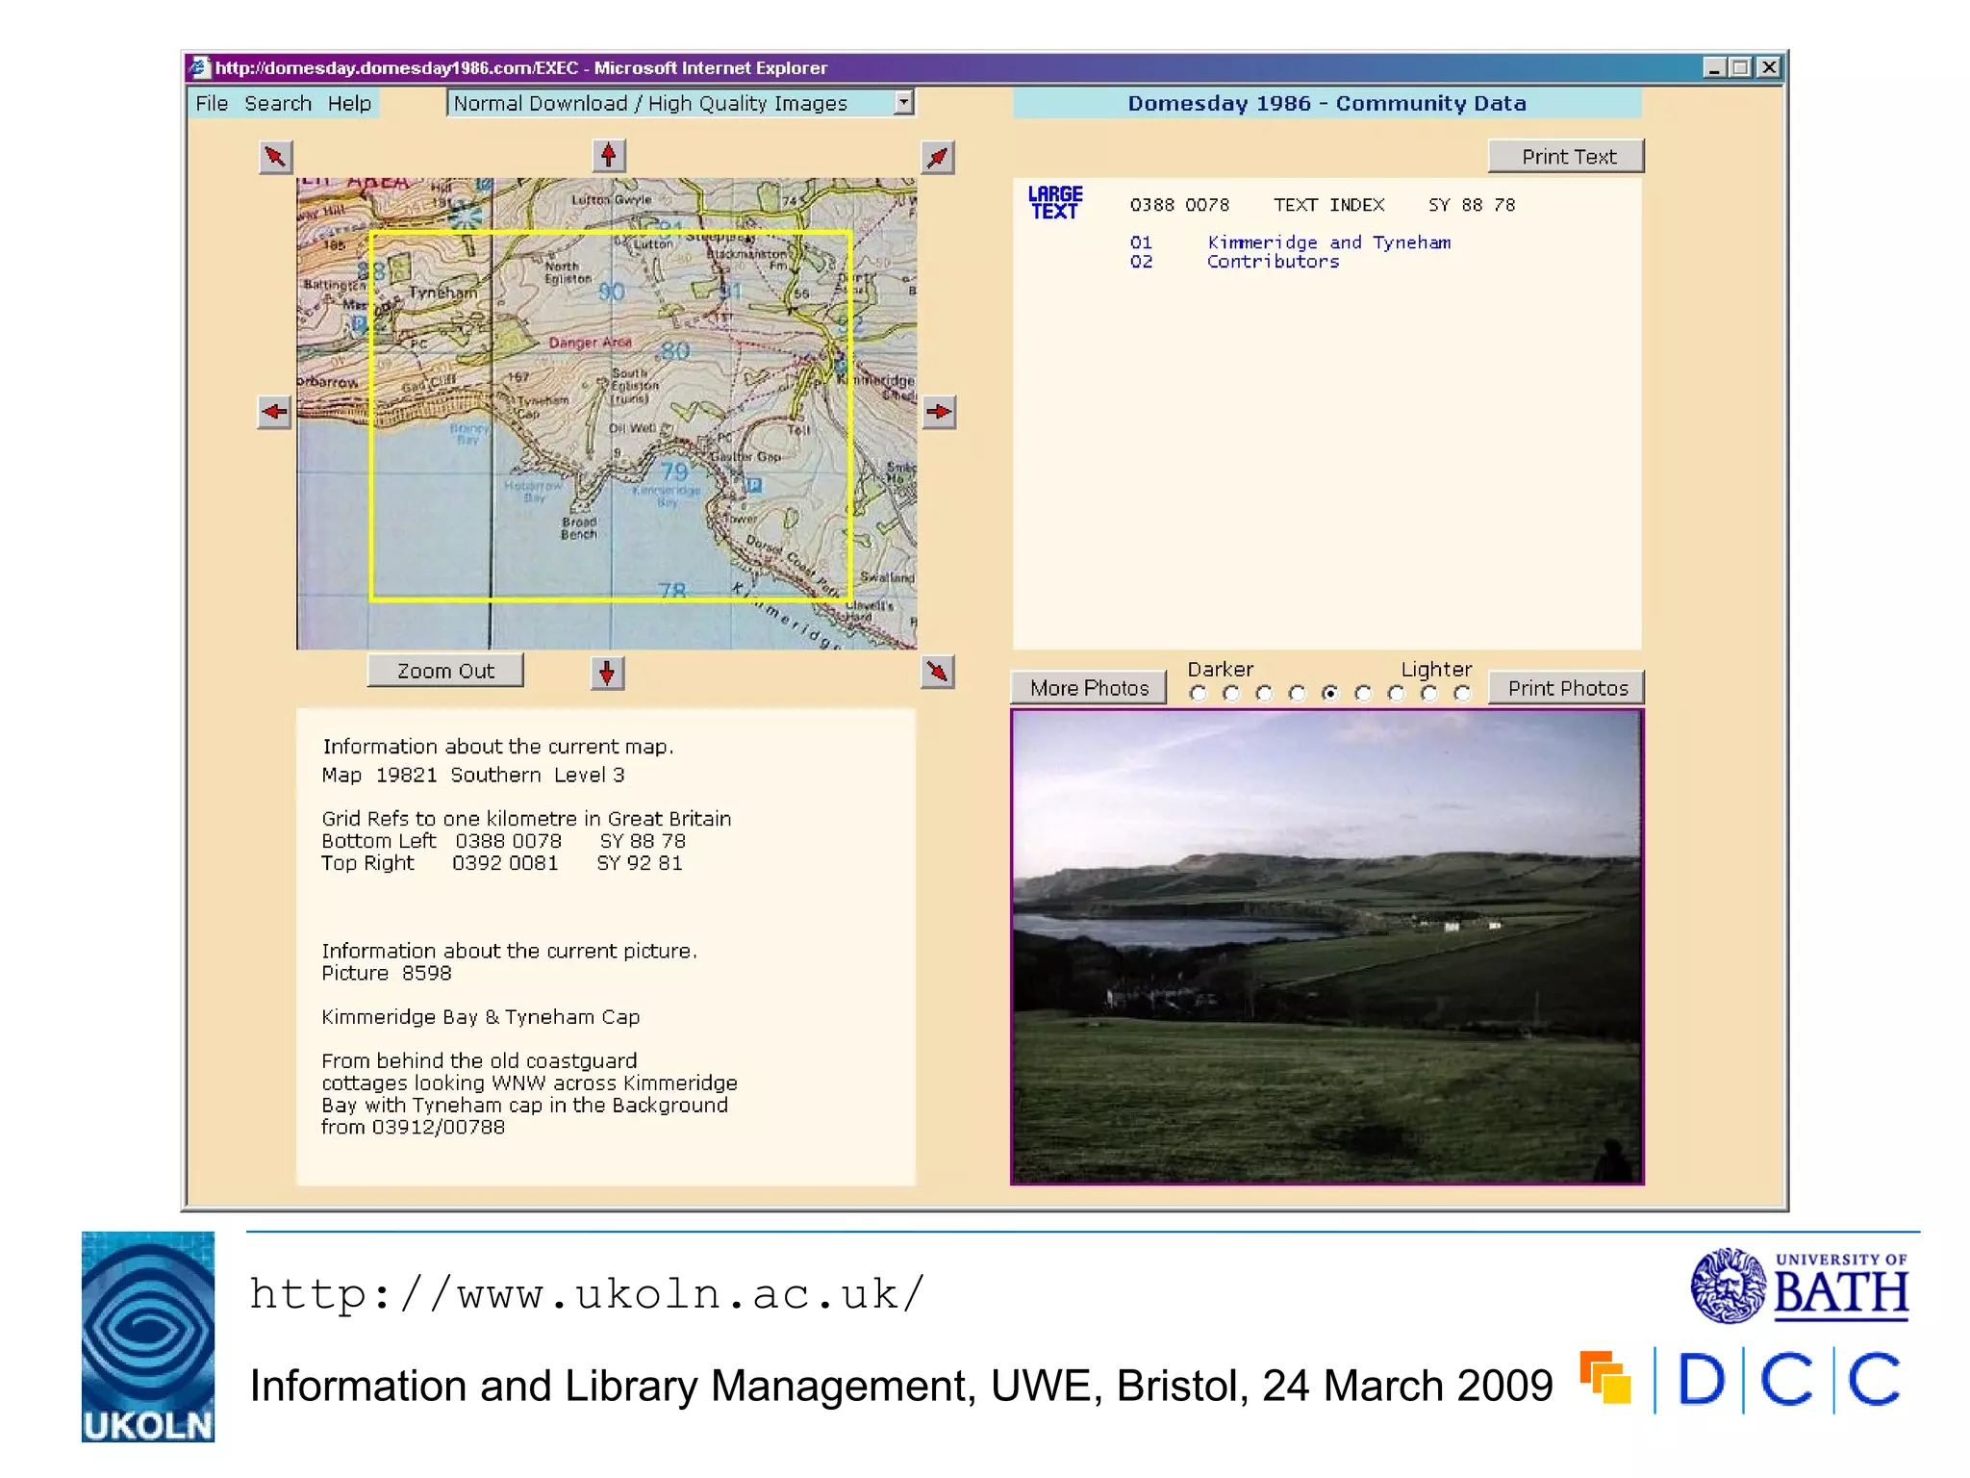Open the image quality dropdown arrow

(x=903, y=102)
